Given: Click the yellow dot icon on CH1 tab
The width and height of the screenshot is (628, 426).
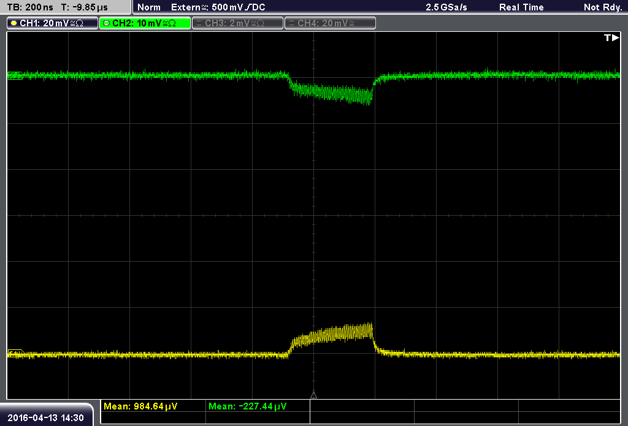Looking at the screenshot, I should coord(13,23).
